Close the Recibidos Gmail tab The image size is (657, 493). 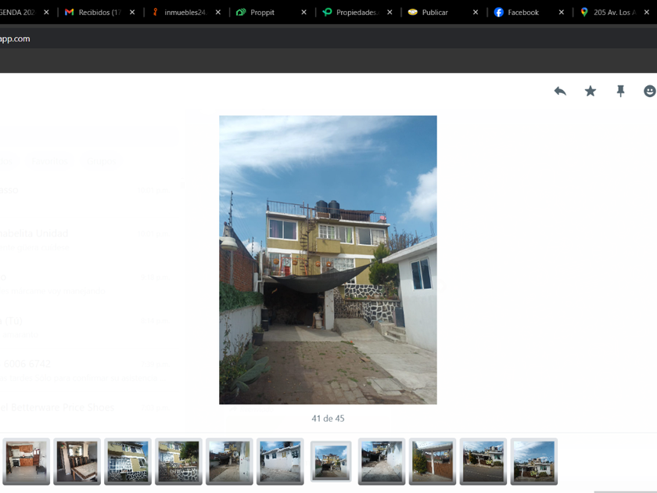pyautogui.click(x=132, y=13)
